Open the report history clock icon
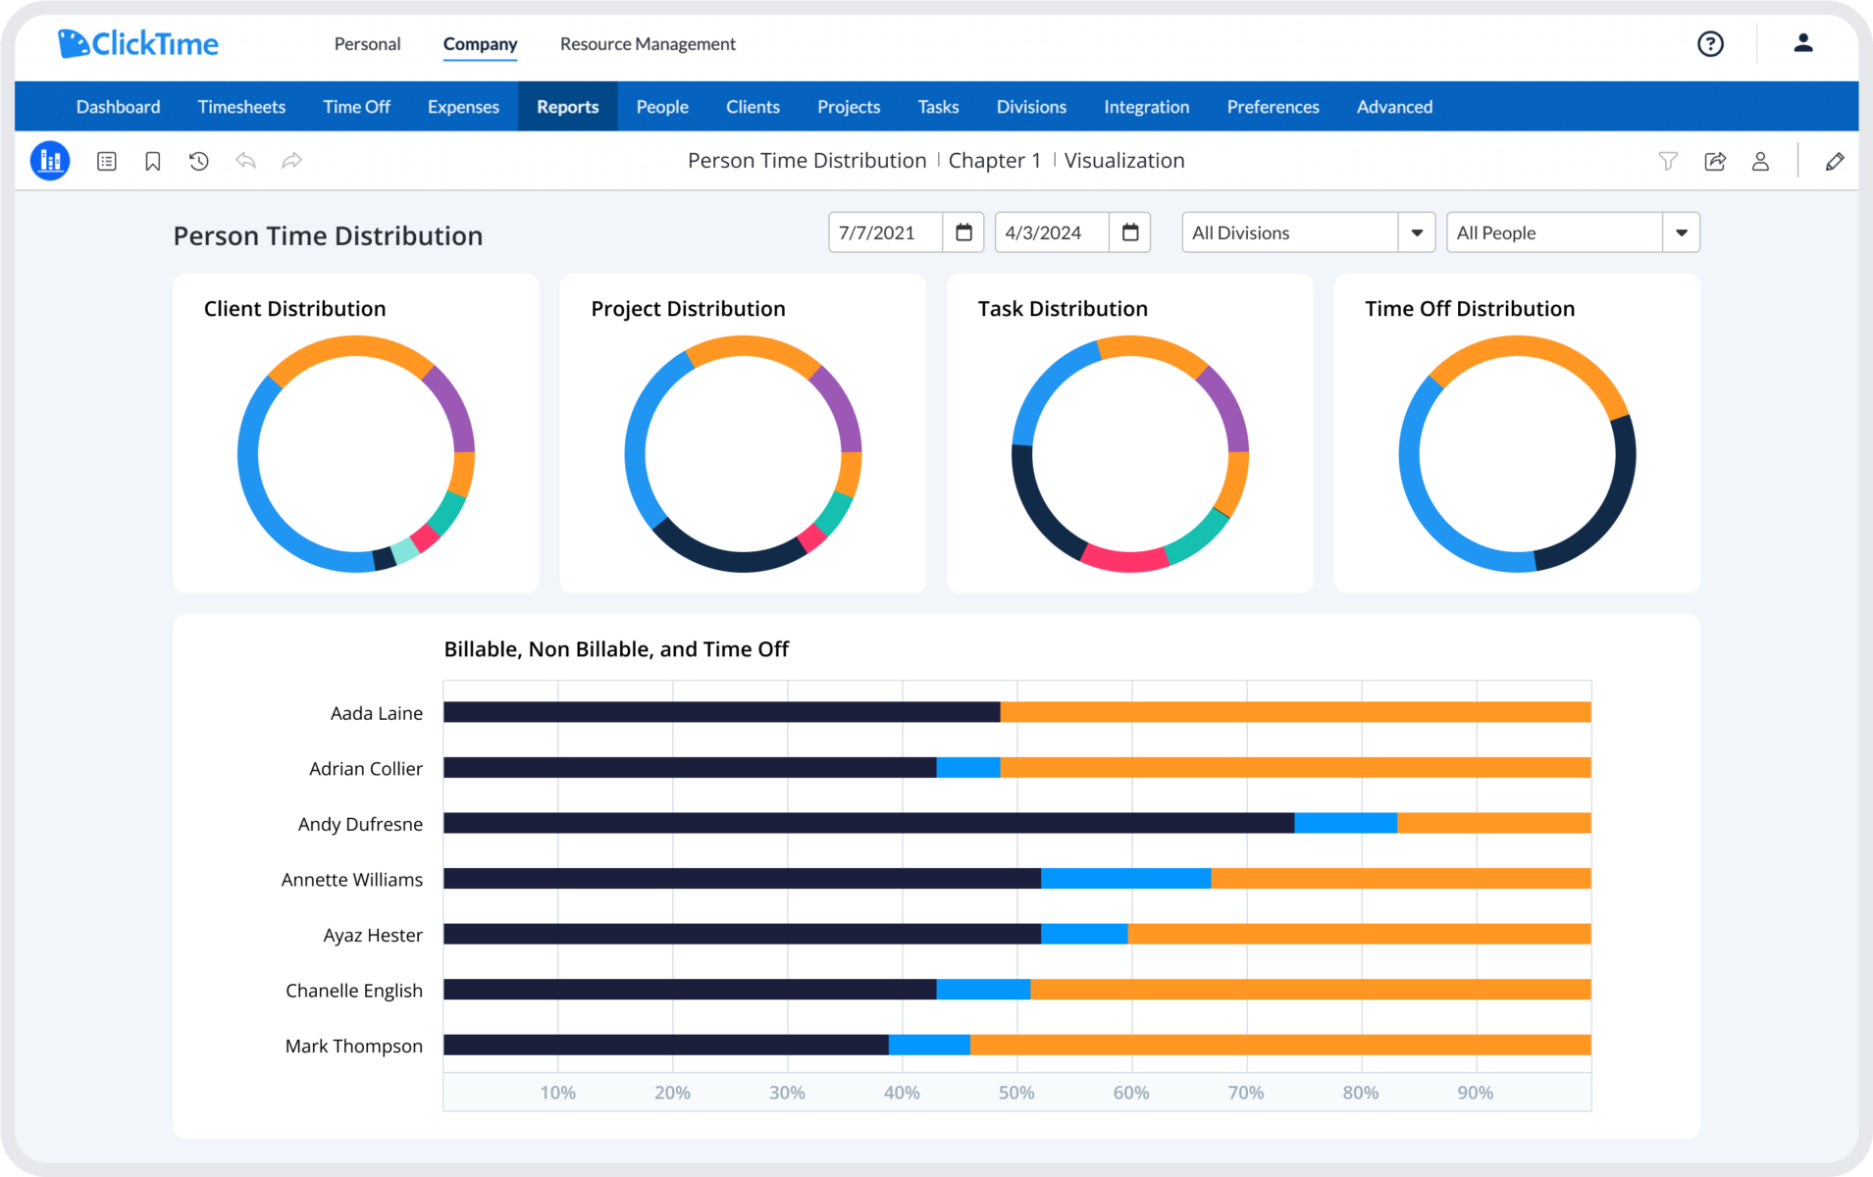The width and height of the screenshot is (1873, 1177). click(199, 161)
